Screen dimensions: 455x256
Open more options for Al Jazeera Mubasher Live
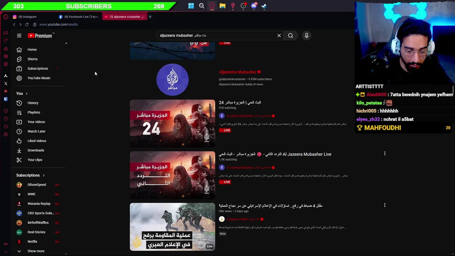point(385,154)
